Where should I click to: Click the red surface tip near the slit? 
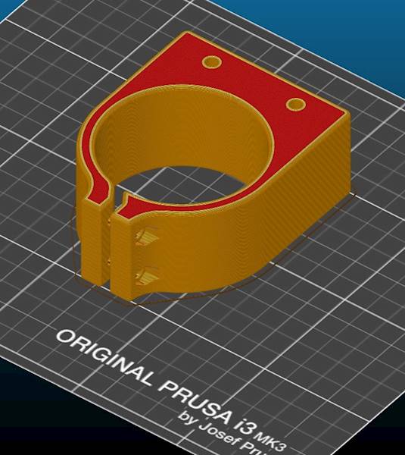[126, 206]
